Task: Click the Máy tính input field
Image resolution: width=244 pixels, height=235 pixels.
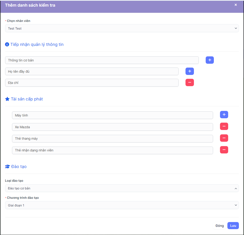Action: click(112, 115)
